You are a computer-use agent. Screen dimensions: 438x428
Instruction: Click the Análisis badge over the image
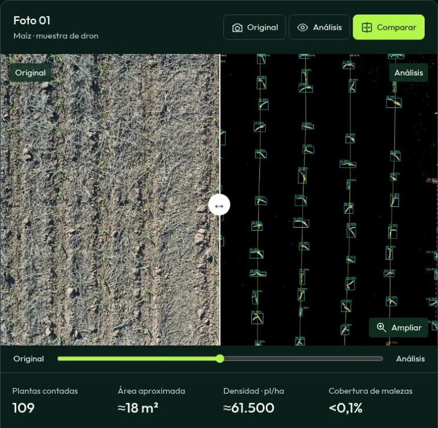(x=408, y=73)
